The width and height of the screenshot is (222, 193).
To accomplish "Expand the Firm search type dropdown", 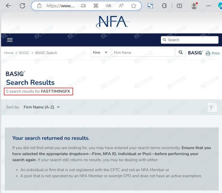I will [x=100, y=52].
